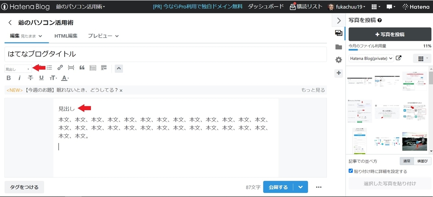Switch to the プレビュー tab
Screen dimensions: 433x197
click(104, 36)
